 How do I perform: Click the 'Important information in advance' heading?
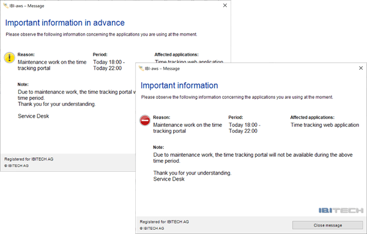tap(65, 23)
